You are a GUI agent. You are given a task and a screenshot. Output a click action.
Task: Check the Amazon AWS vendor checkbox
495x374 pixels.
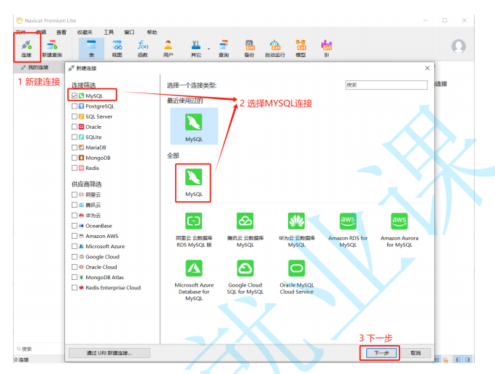75,236
